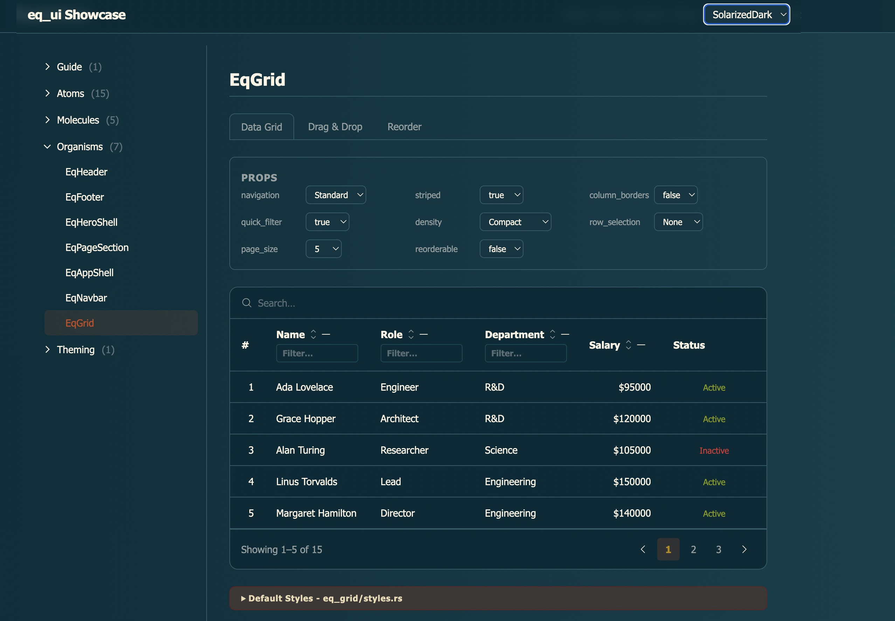Click the clear-sort dash icon next to Name
This screenshot has width=895, height=621.
pyautogui.click(x=327, y=334)
